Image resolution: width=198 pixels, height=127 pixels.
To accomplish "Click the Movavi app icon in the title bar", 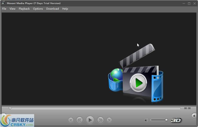I will point(3,3).
